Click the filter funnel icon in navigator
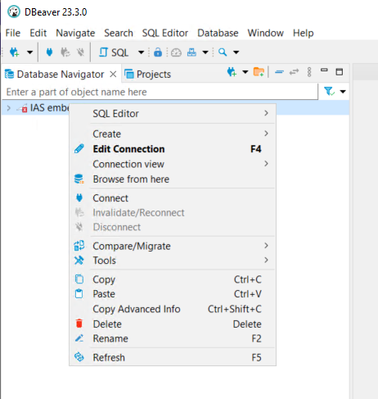This screenshot has height=399, width=378. pos(329,92)
